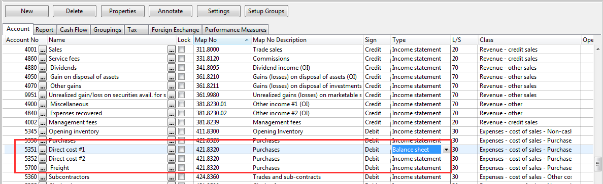Switch to the Cash Flow tab
This screenshot has width=603, height=184.
[x=74, y=29]
